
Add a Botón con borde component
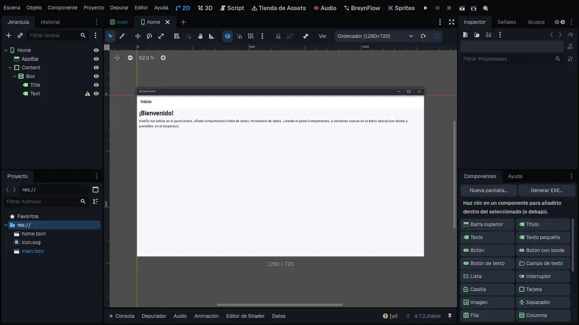[543, 250]
